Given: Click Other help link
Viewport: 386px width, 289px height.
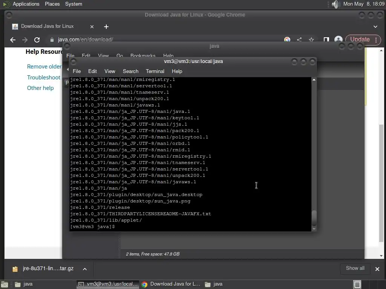Looking at the screenshot, I should [x=40, y=88].
